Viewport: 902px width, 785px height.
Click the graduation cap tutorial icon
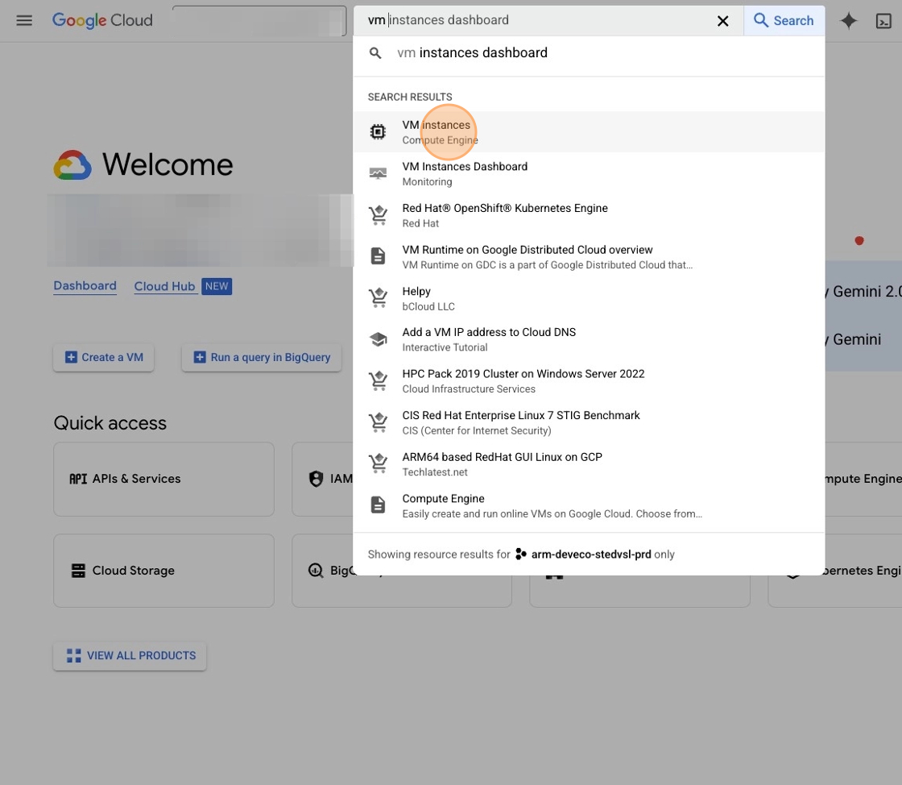coord(378,339)
